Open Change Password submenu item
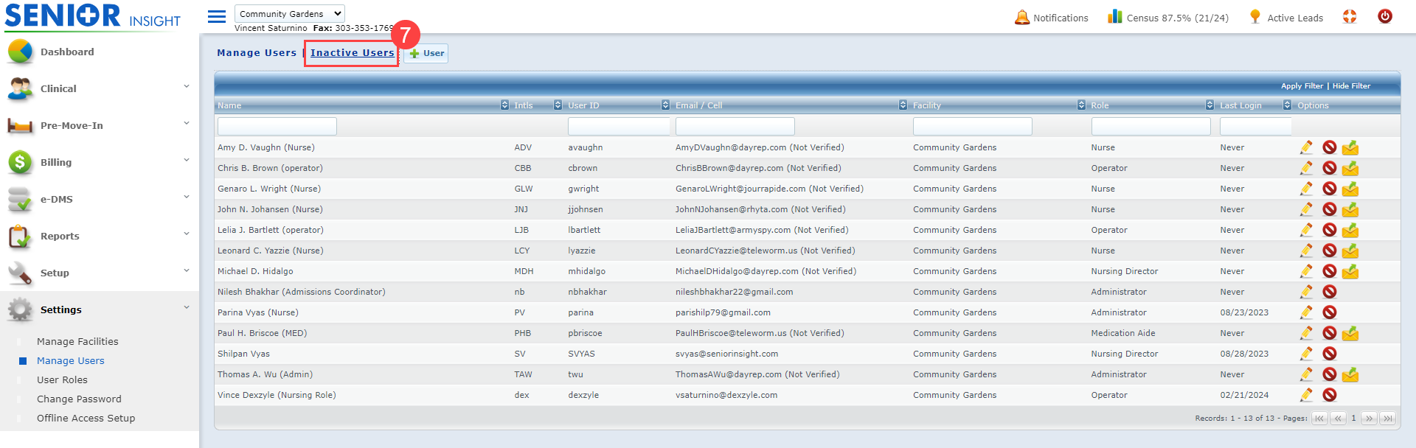The width and height of the screenshot is (1416, 448). (x=79, y=399)
